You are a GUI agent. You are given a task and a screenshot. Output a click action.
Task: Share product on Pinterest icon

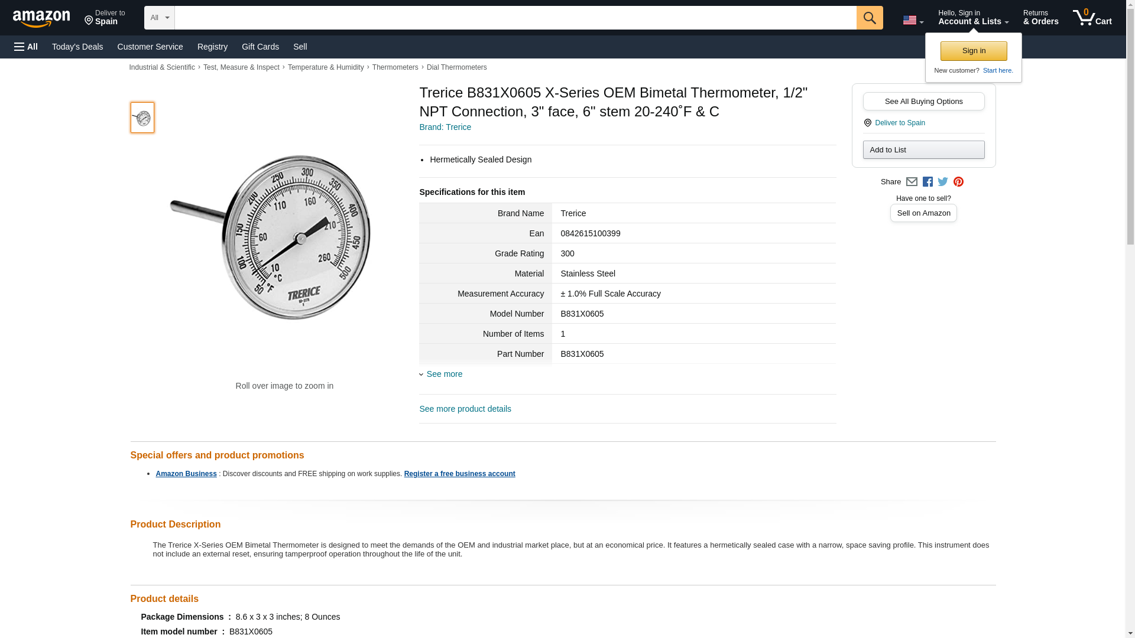tap(958, 182)
